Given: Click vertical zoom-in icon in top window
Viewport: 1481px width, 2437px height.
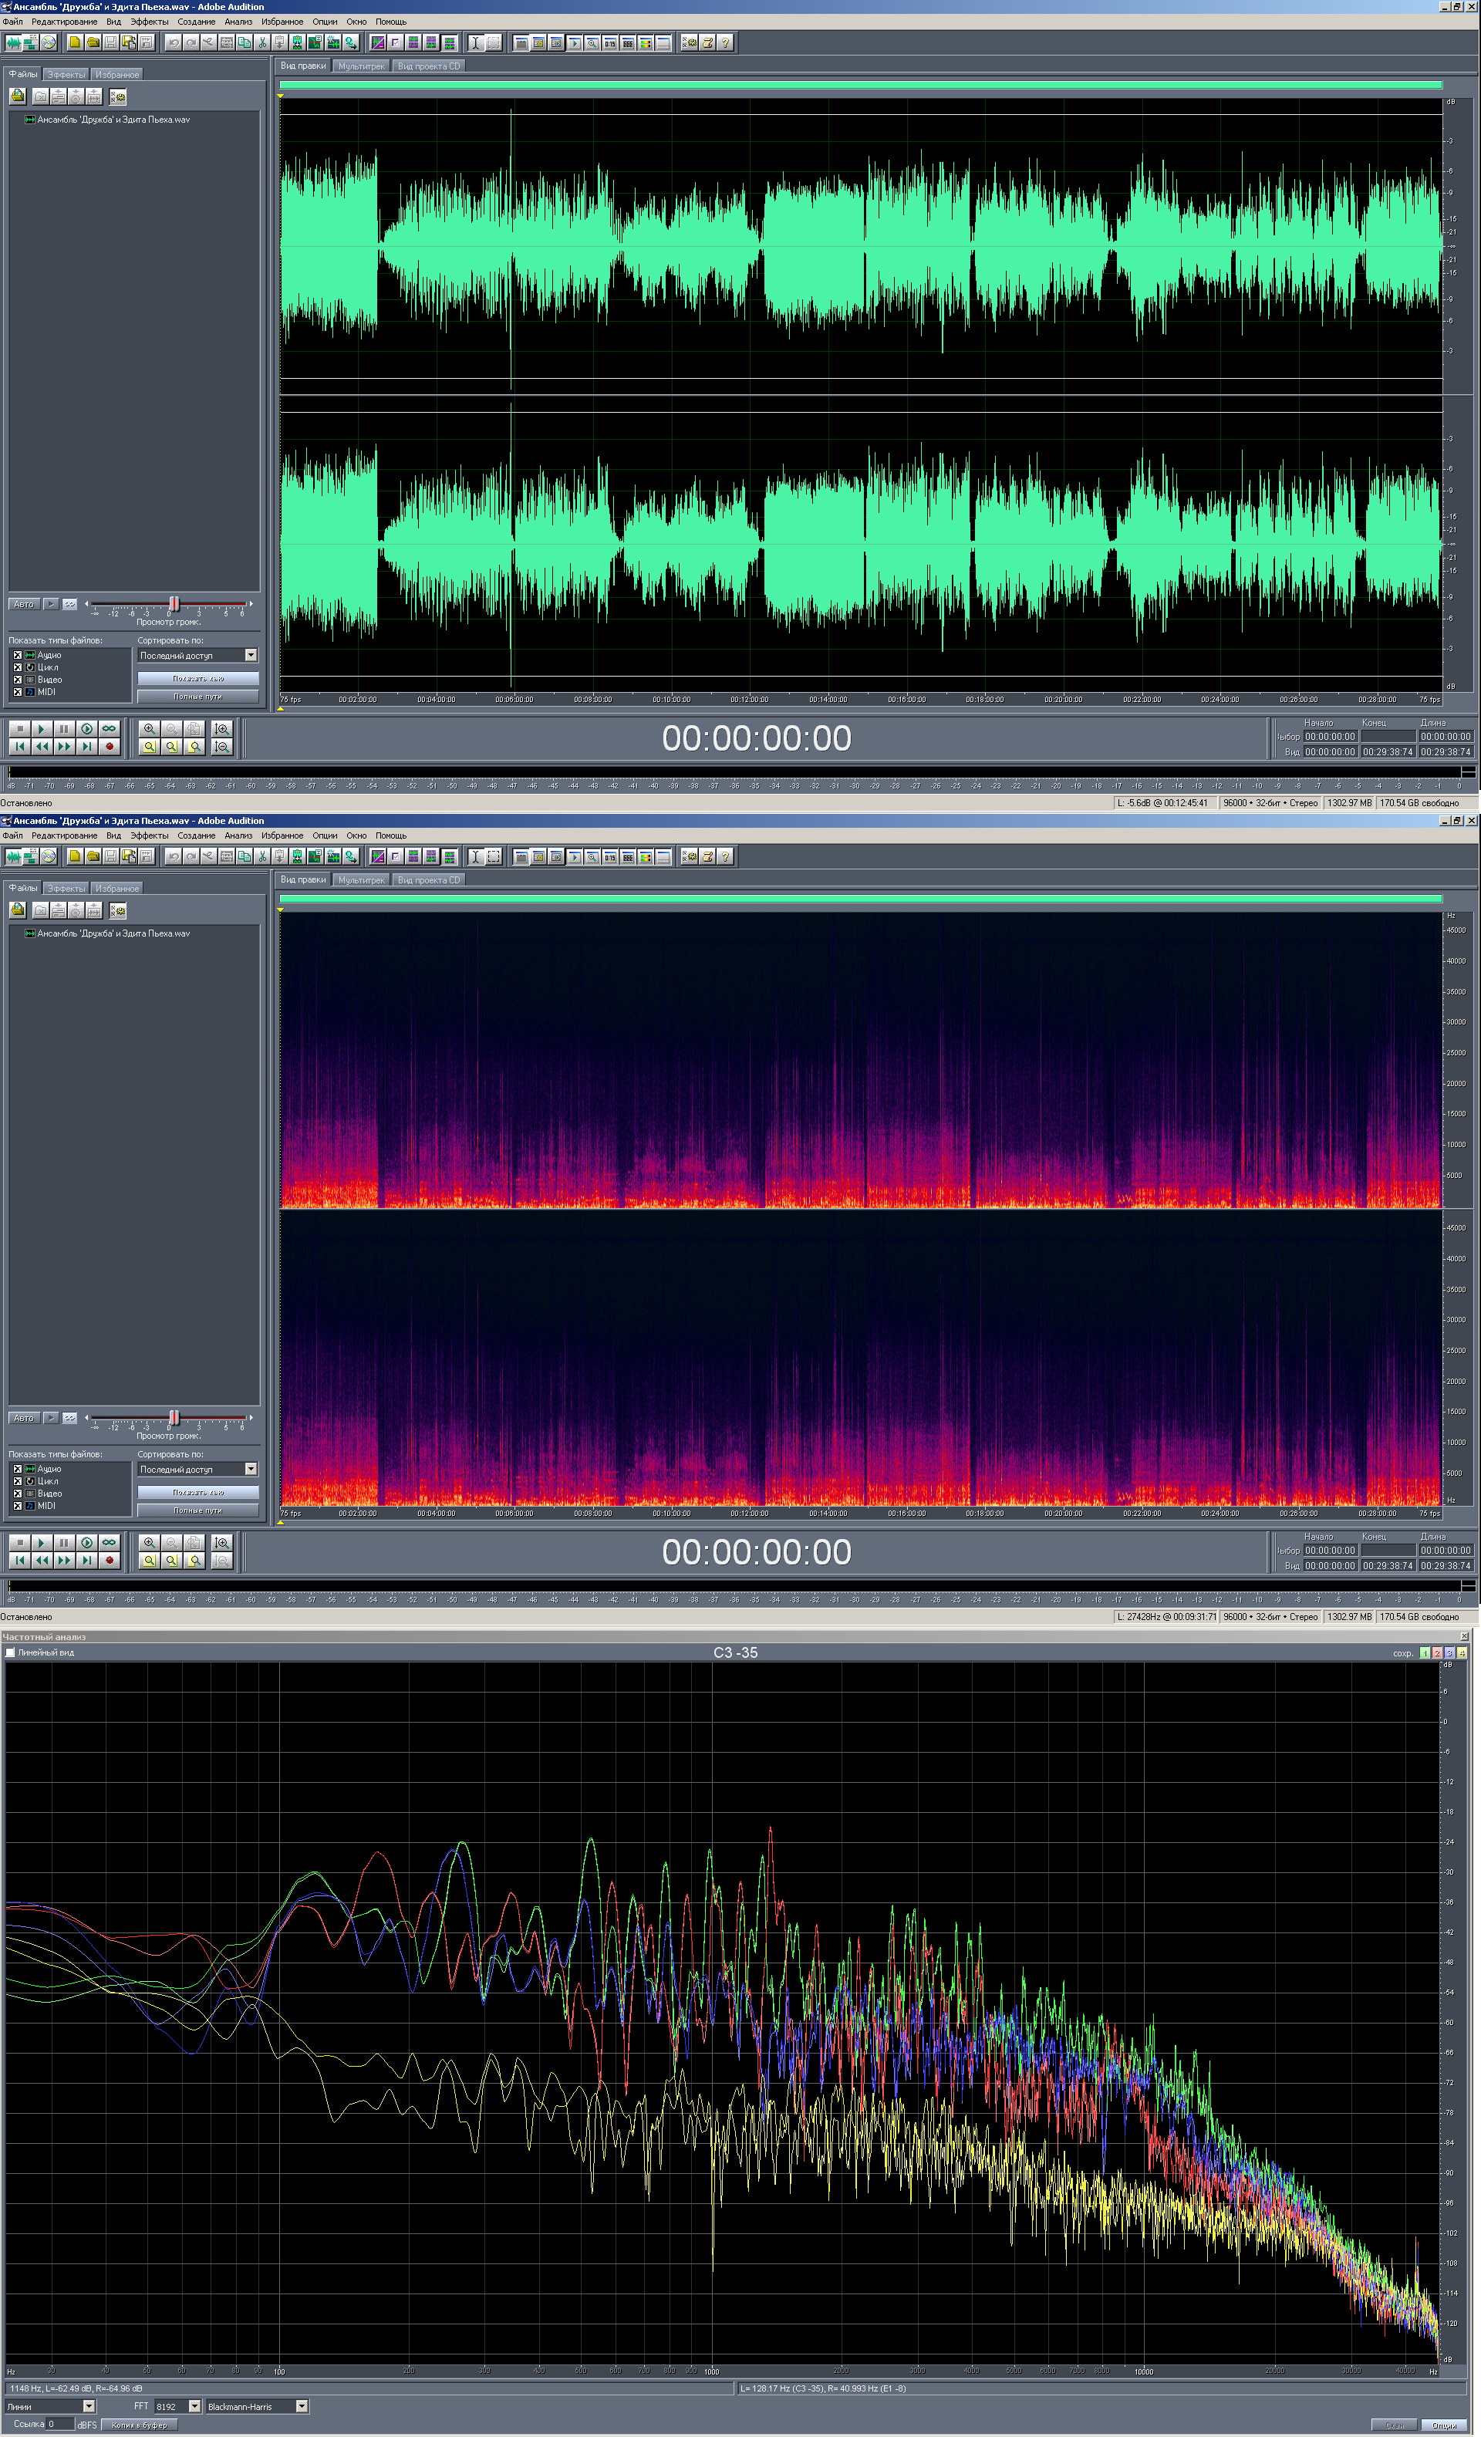Looking at the screenshot, I should pos(221,729).
